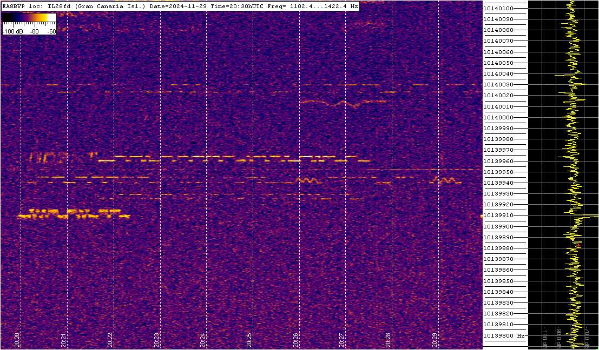Screen dimensions: 599x350
Task: Click the 10140070 frequency label
Action: pyautogui.click(x=498, y=41)
